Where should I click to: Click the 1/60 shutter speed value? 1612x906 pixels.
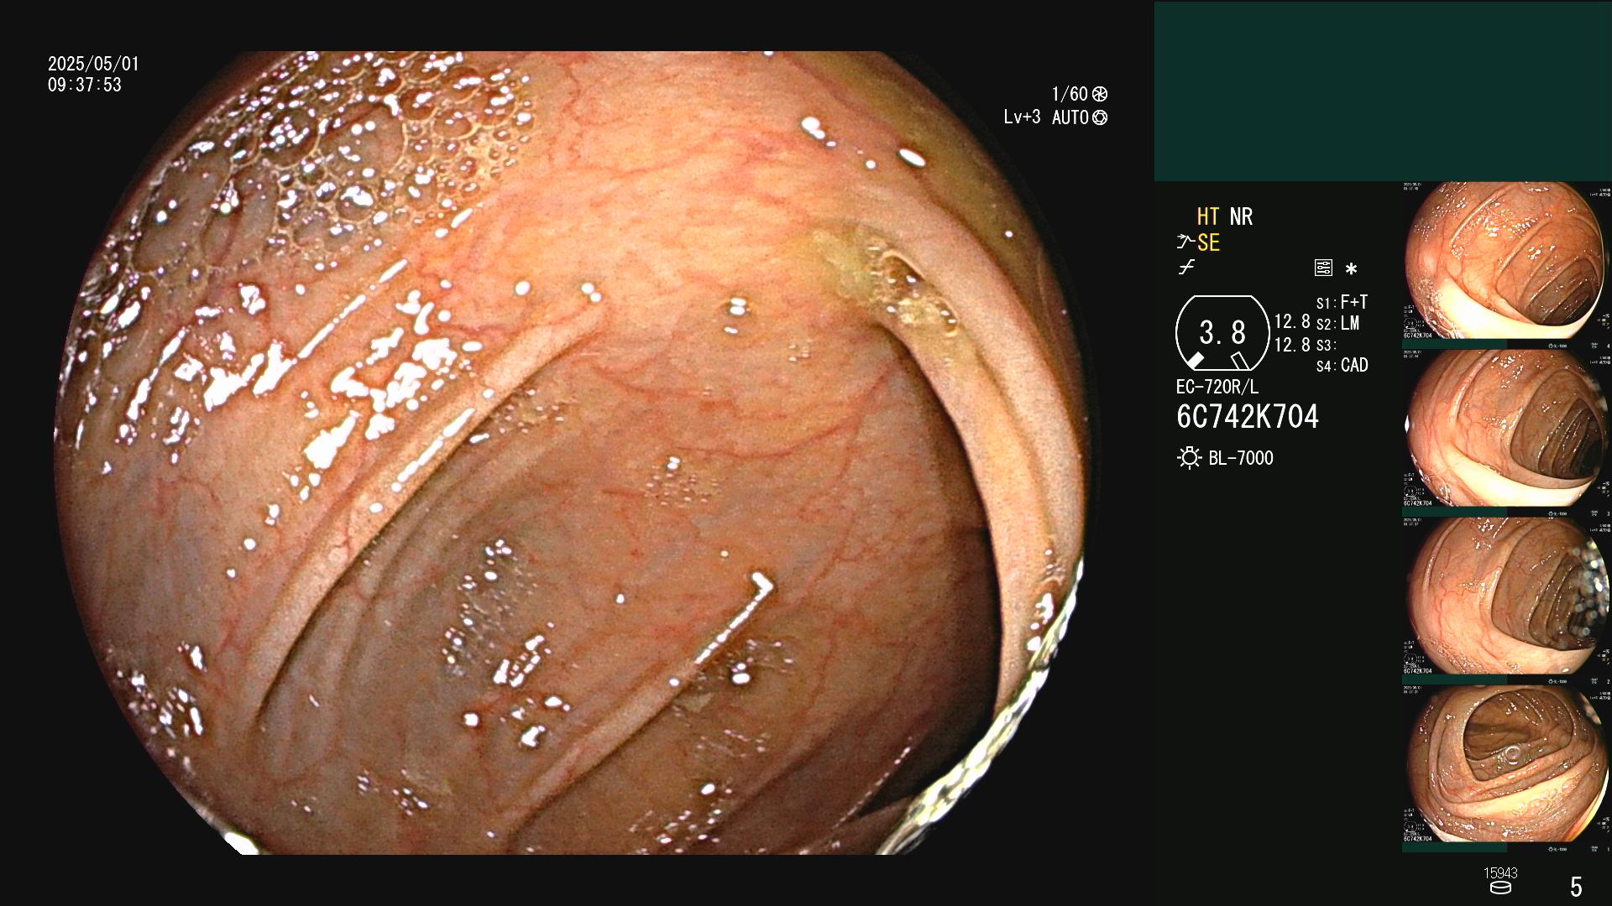click(1070, 94)
